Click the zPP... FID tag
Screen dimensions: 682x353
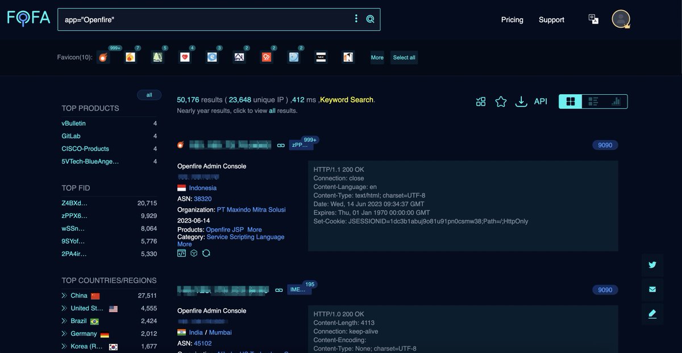301,145
